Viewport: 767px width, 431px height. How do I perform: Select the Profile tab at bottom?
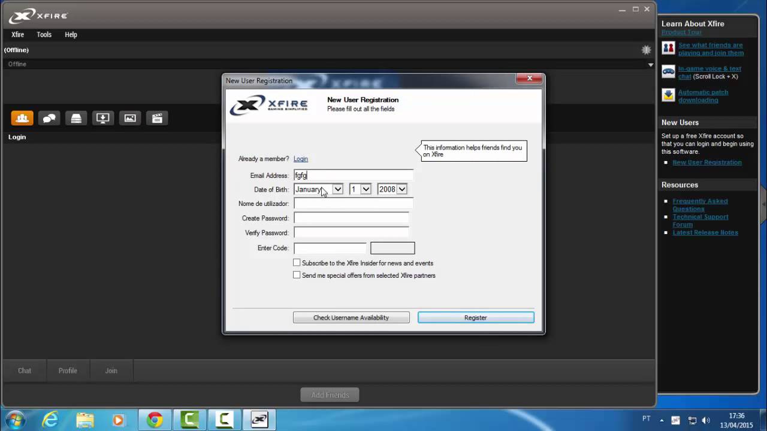tap(68, 371)
